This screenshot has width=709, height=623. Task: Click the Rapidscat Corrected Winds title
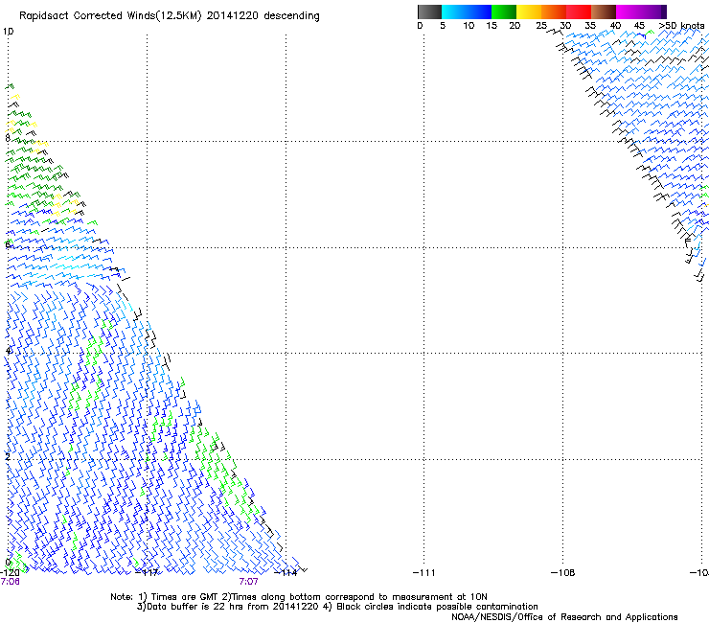click(170, 16)
